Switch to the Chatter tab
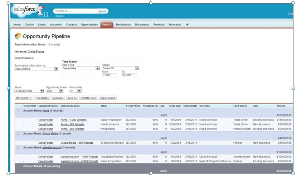 point(29,25)
